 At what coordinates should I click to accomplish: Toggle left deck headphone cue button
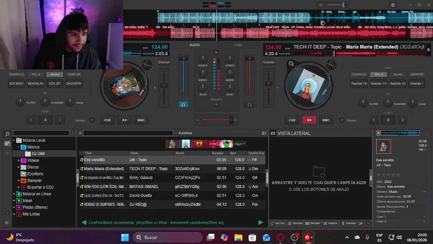click(183, 105)
